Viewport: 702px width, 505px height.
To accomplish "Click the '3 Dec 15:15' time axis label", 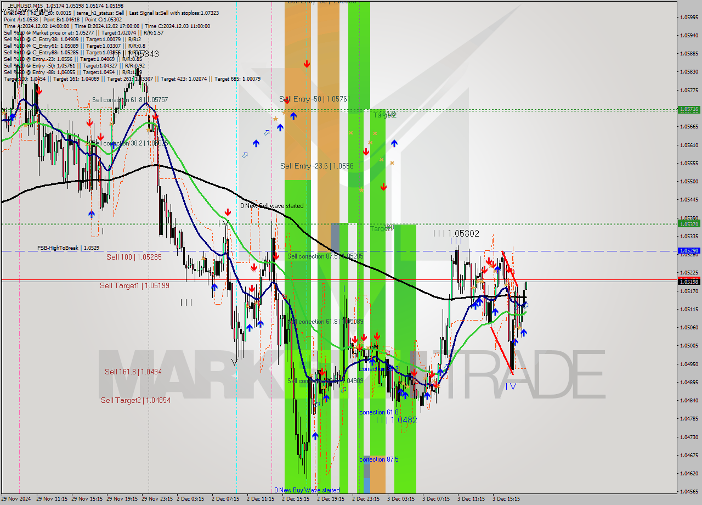I will (x=506, y=499).
